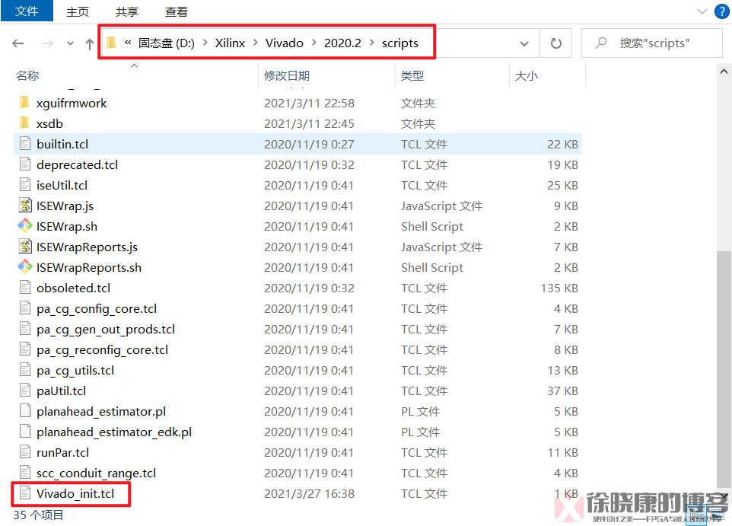Sort by the 类型 column
The image size is (732, 526).
(x=412, y=75)
